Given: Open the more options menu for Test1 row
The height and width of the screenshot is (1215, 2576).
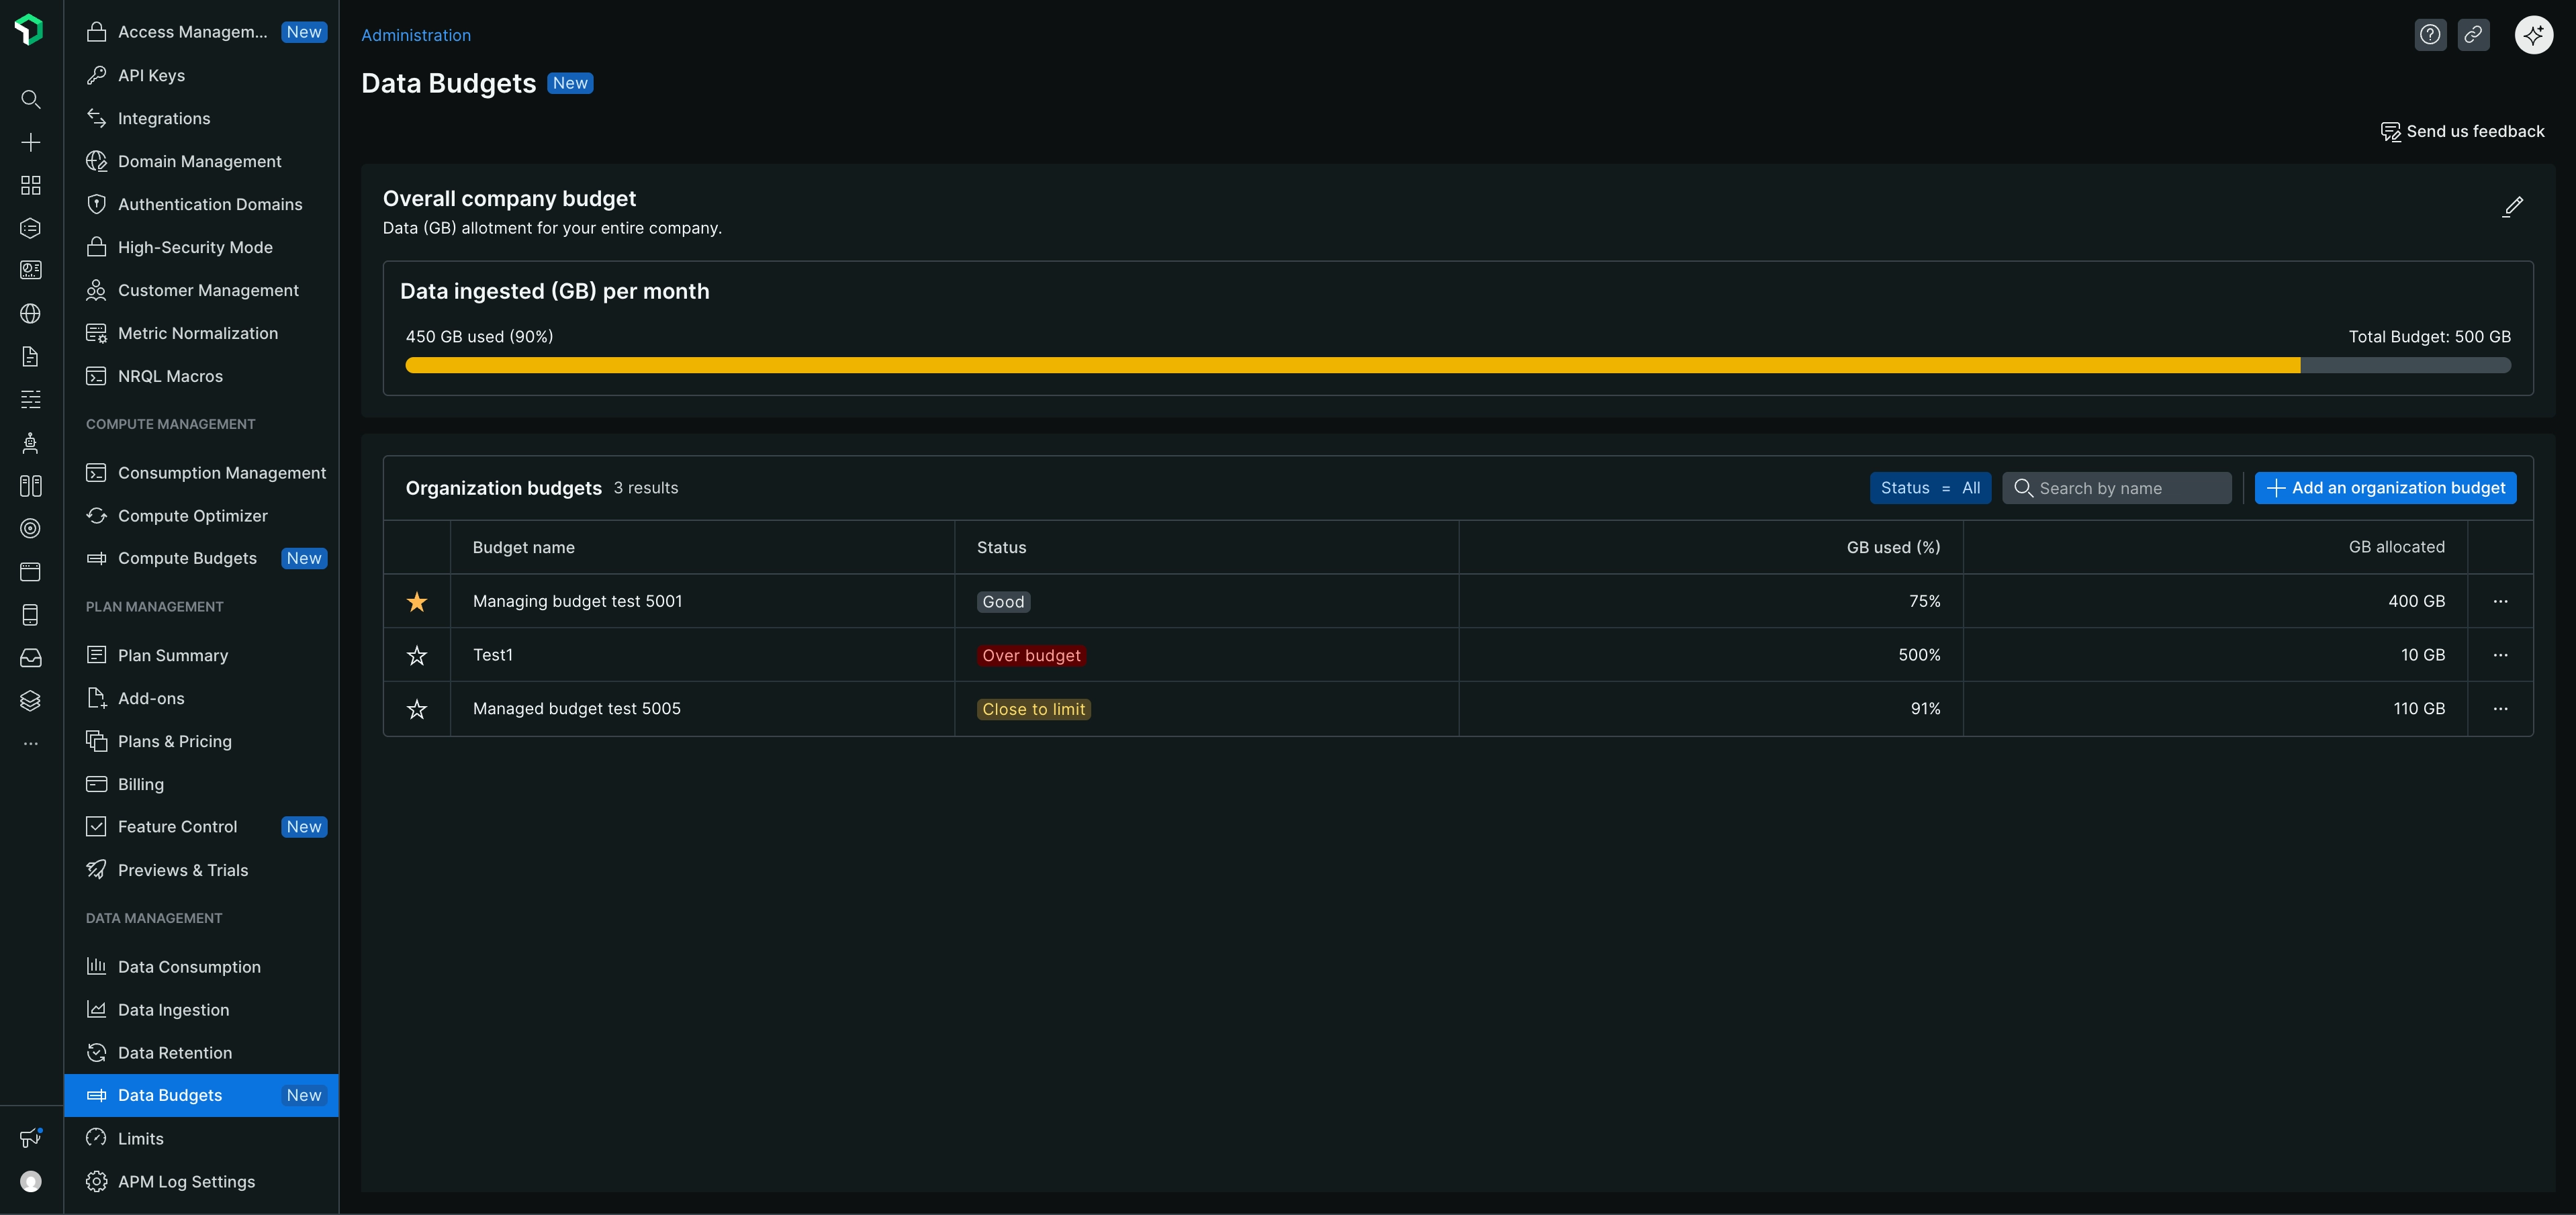Looking at the screenshot, I should pos(2500,655).
